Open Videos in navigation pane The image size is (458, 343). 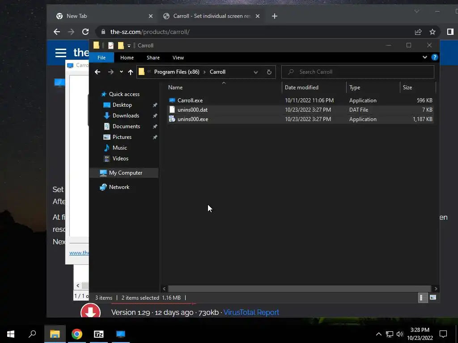coord(120,159)
